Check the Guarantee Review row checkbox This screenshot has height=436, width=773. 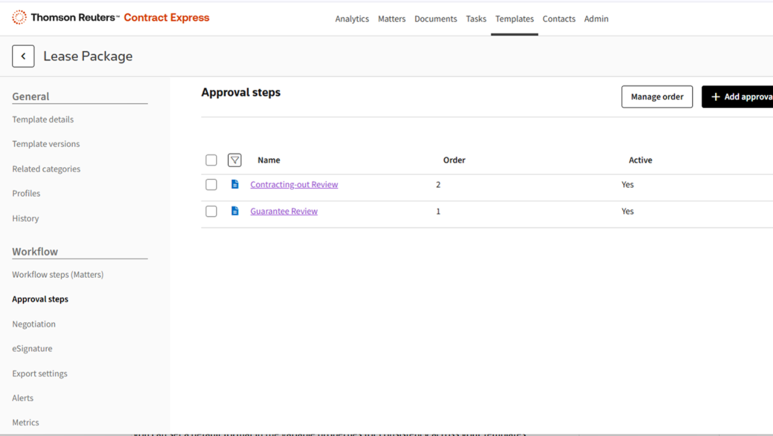pos(211,211)
